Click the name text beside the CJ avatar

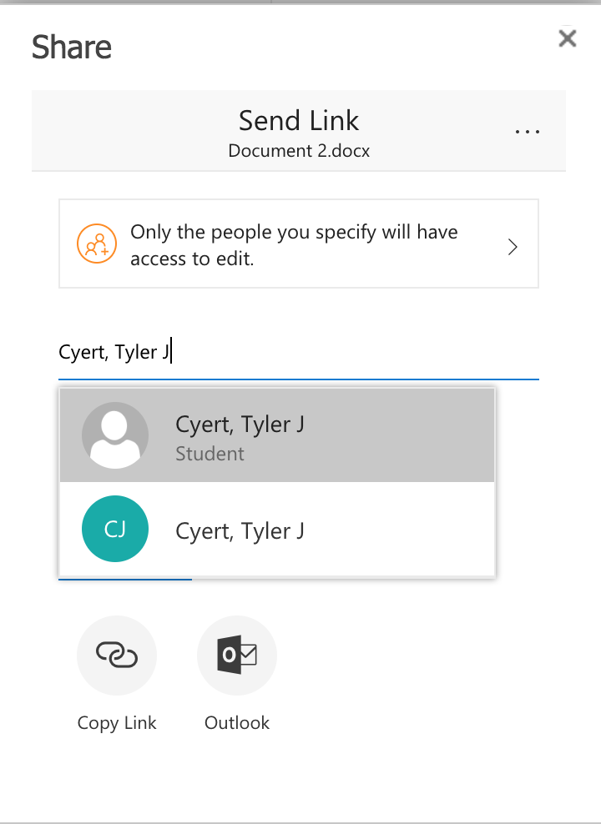click(240, 530)
